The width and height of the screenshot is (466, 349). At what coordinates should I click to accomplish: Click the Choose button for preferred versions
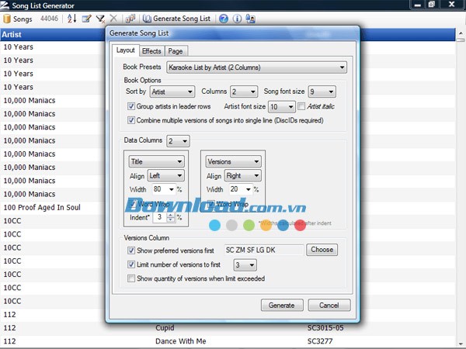click(321, 250)
